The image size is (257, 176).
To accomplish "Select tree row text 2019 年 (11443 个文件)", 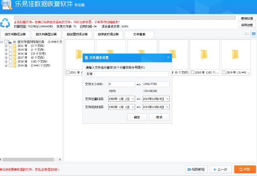I will tap(34, 65).
